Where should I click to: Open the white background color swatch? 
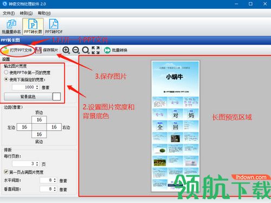56,97
